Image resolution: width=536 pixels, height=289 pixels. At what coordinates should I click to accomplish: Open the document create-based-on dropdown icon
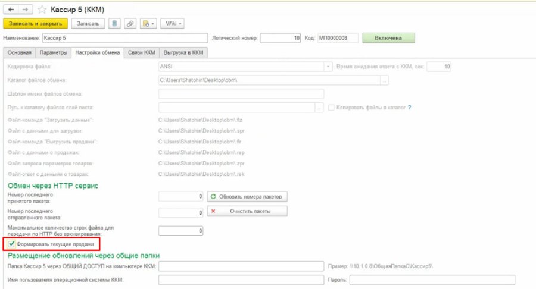tap(148, 24)
